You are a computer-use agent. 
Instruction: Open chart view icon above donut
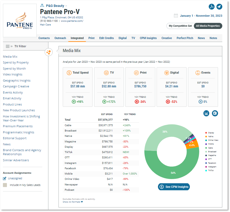(206, 113)
